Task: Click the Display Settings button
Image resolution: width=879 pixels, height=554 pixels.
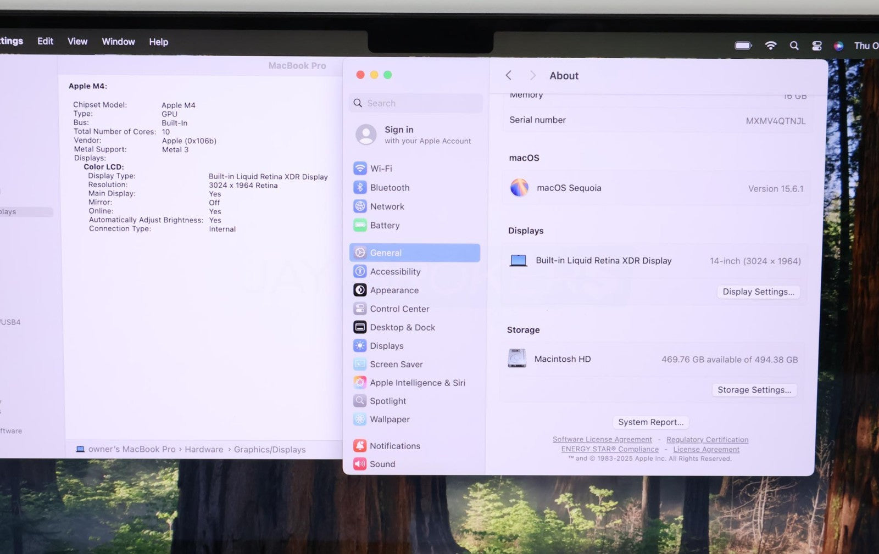Action: pyautogui.click(x=758, y=292)
